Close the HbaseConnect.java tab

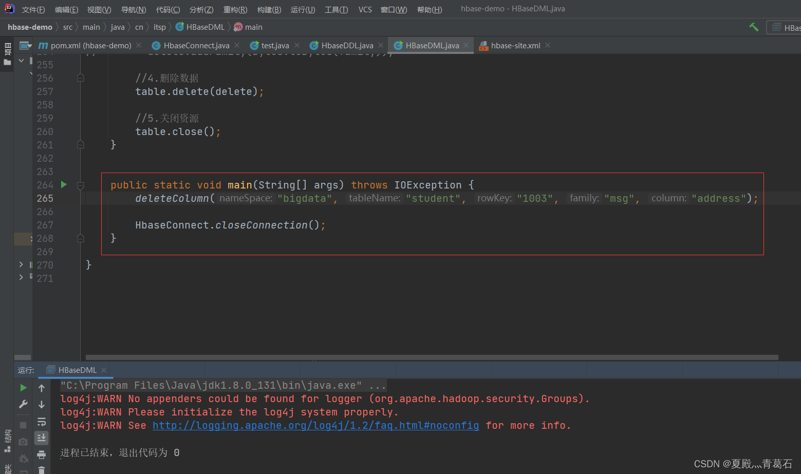[237, 45]
